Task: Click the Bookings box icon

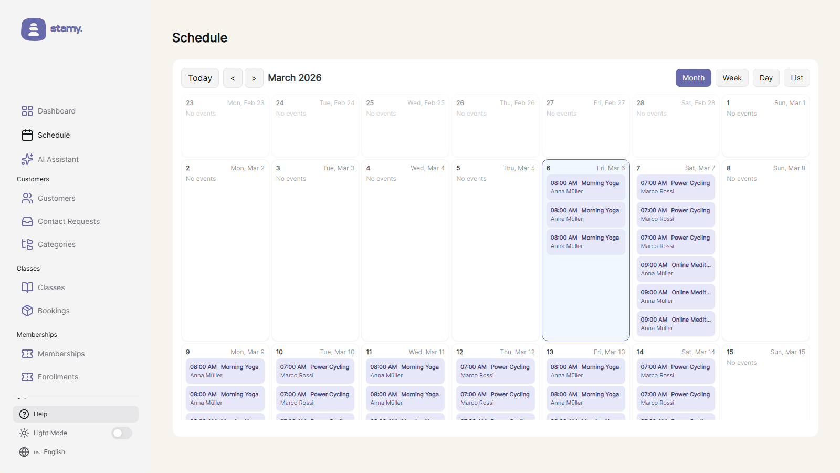Action: (x=27, y=311)
